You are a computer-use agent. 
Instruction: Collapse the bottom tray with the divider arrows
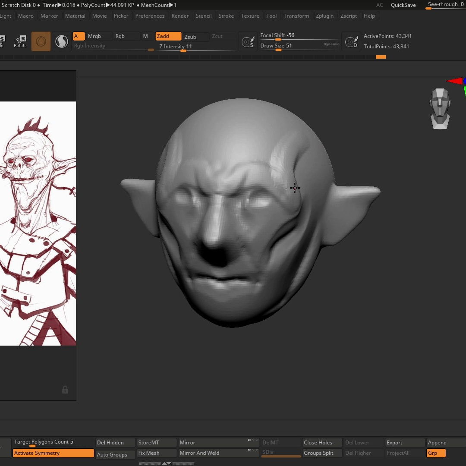(166, 463)
